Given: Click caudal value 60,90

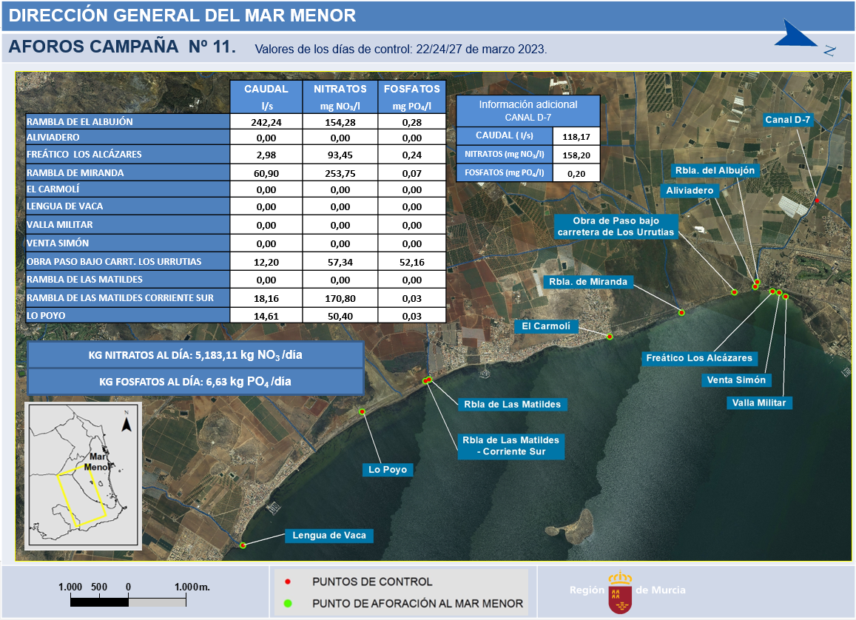Looking at the screenshot, I should pyautogui.click(x=266, y=174).
